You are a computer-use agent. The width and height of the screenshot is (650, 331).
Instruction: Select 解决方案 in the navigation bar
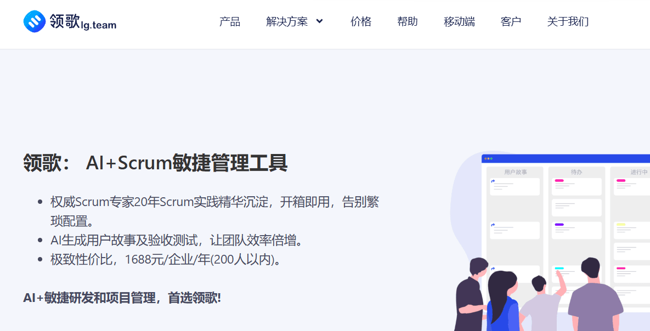[x=287, y=21]
